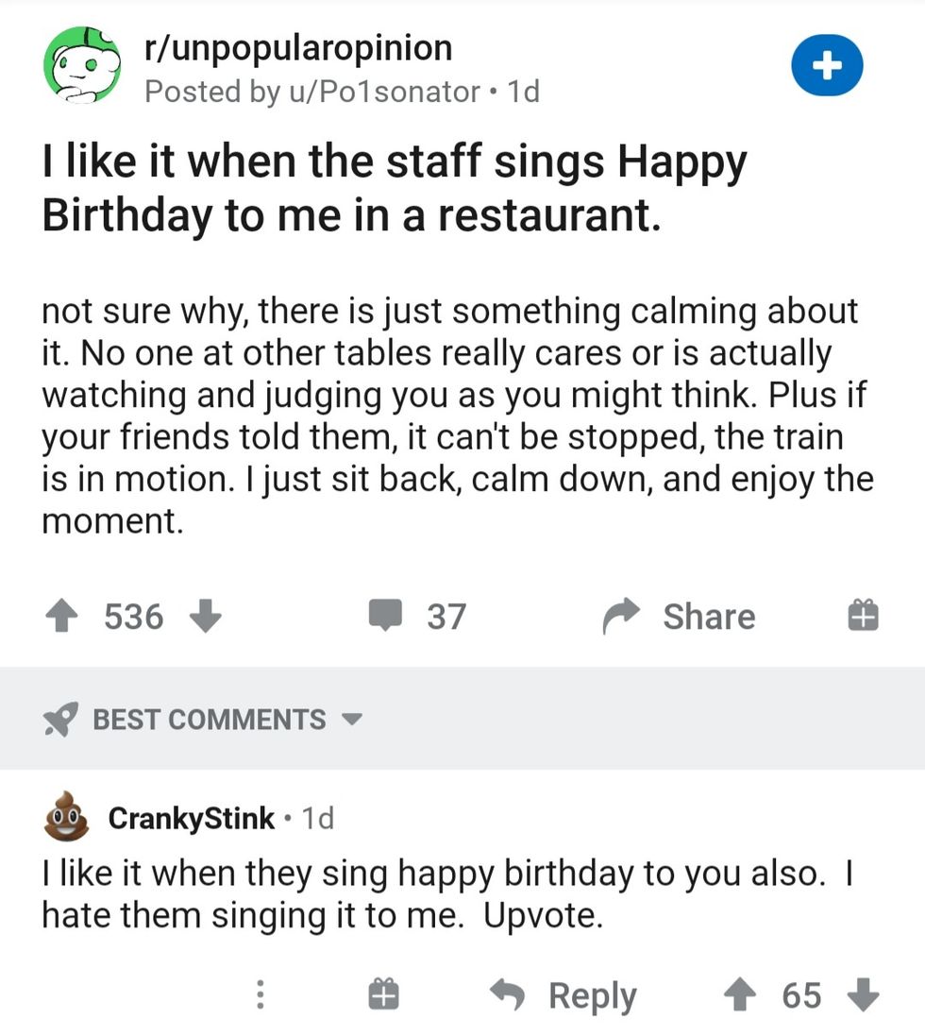Downvote CrankyStink's comment
925x1036 pixels.
(x=863, y=994)
